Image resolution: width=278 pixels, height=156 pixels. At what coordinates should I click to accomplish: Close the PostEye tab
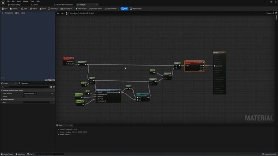pos(97,5)
